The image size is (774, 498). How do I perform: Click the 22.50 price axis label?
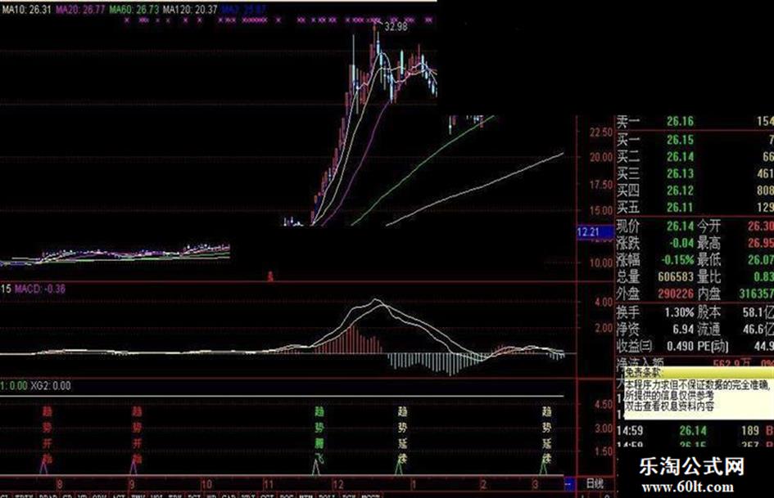[600, 132]
